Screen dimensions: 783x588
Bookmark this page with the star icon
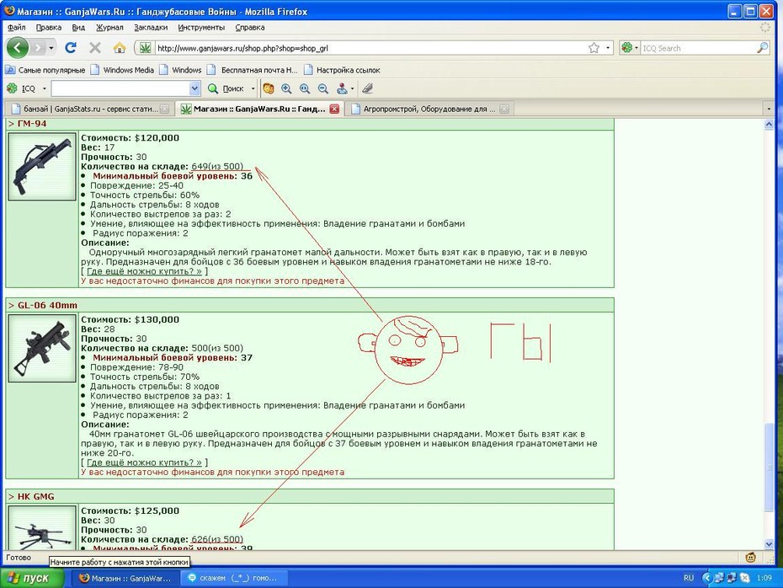(594, 48)
